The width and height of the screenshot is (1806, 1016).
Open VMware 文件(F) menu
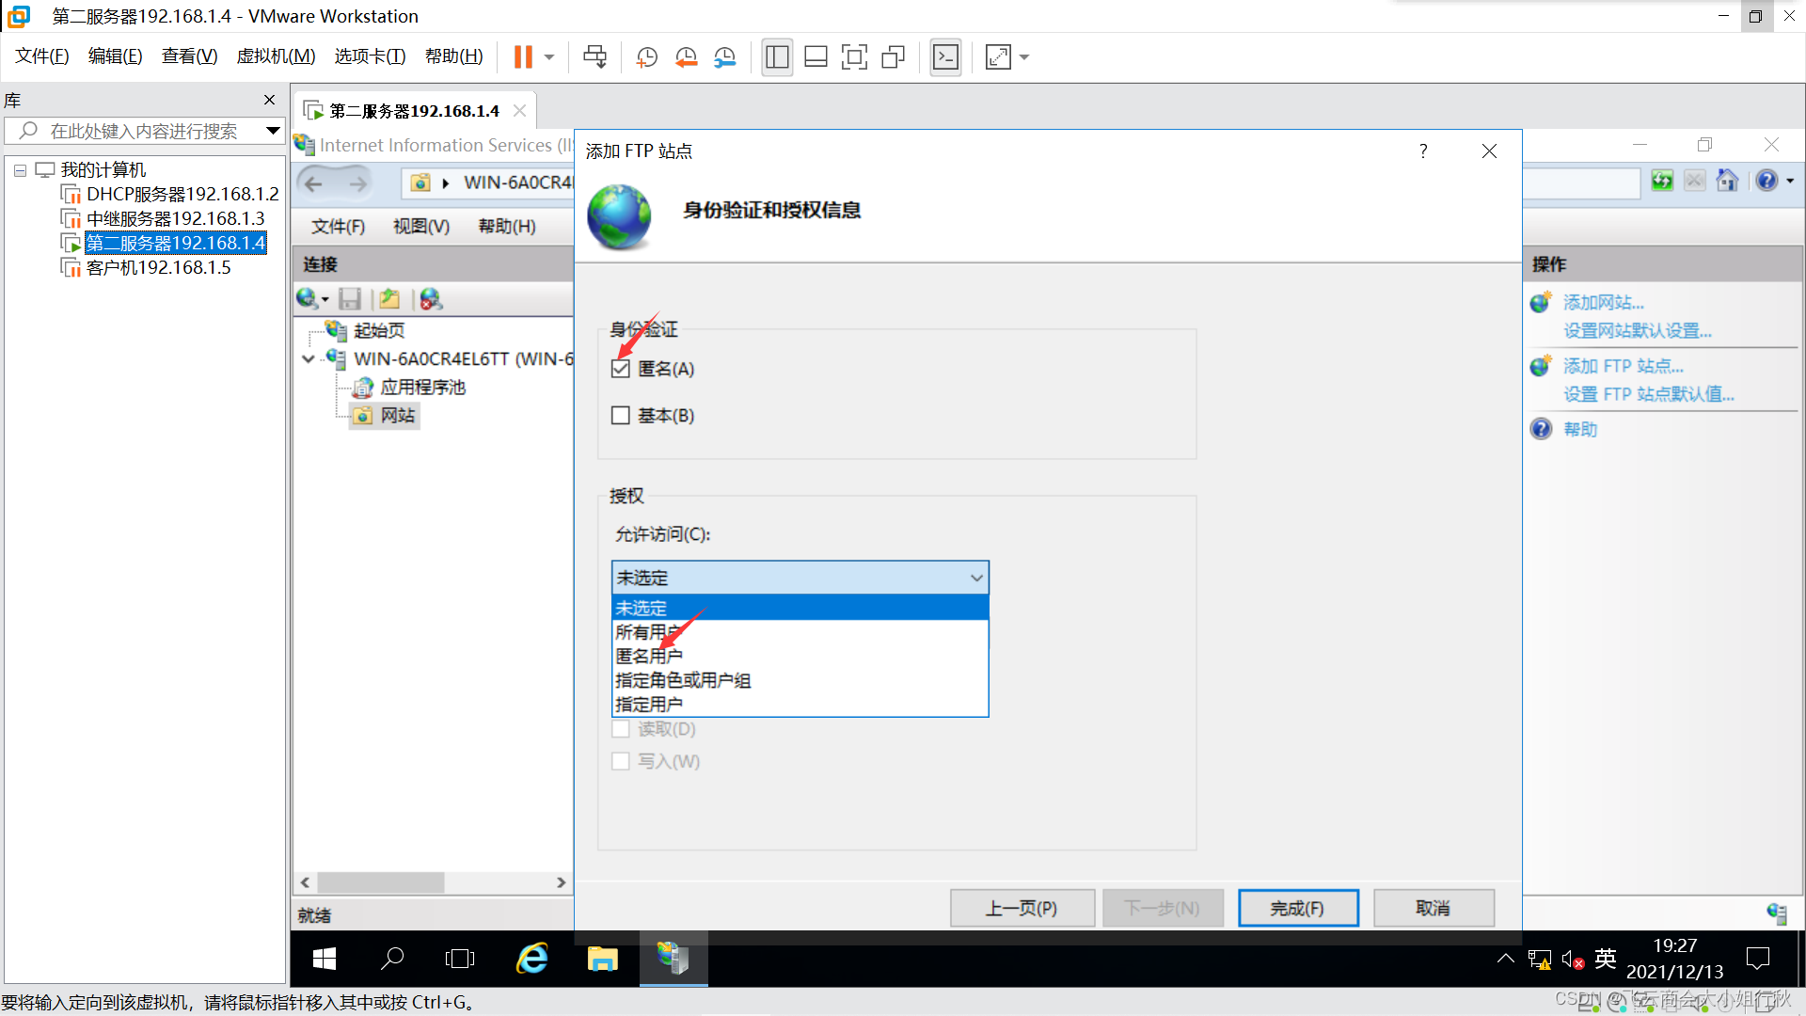click(x=42, y=56)
